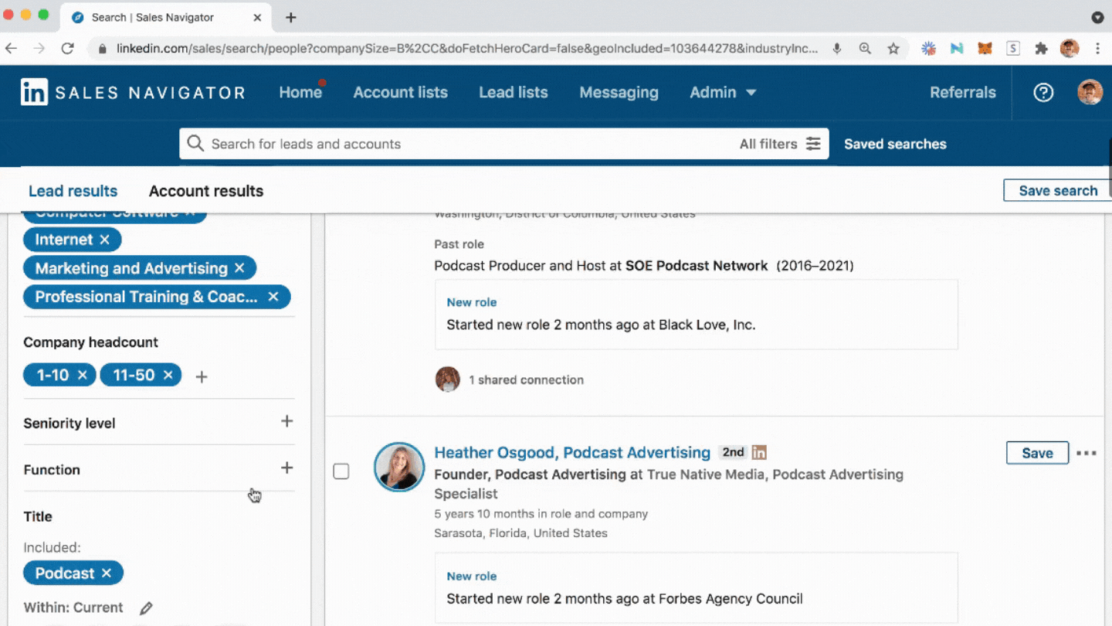Image resolution: width=1112 pixels, height=626 pixels.
Task: Click the All filters slider icon
Action: coord(813,144)
